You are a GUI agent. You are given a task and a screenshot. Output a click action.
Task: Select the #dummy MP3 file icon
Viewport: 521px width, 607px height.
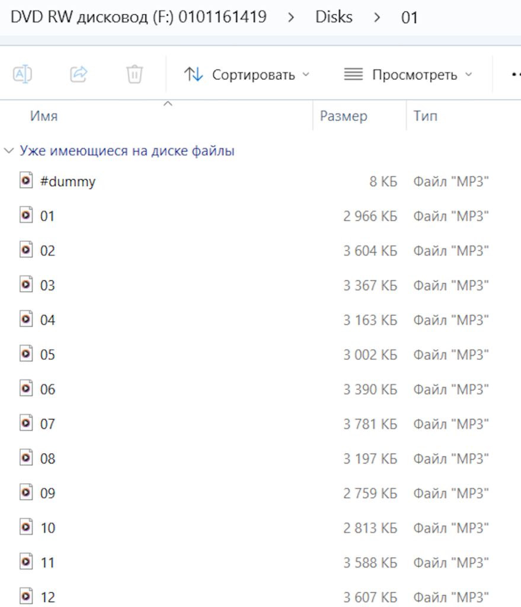pos(26,180)
